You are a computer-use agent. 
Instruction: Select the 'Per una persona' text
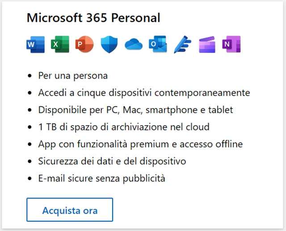coord(73,76)
